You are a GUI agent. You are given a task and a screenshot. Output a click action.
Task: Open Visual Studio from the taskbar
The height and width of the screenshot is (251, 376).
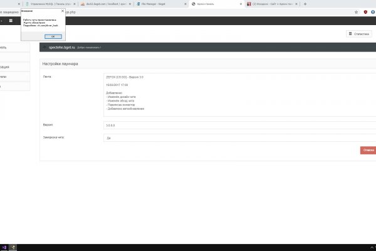pyautogui.click(x=3, y=247)
